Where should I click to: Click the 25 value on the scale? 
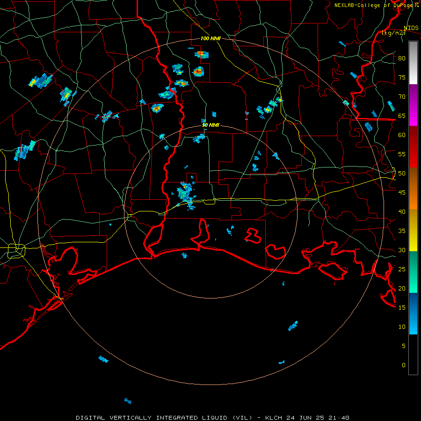(x=402, y=269)
